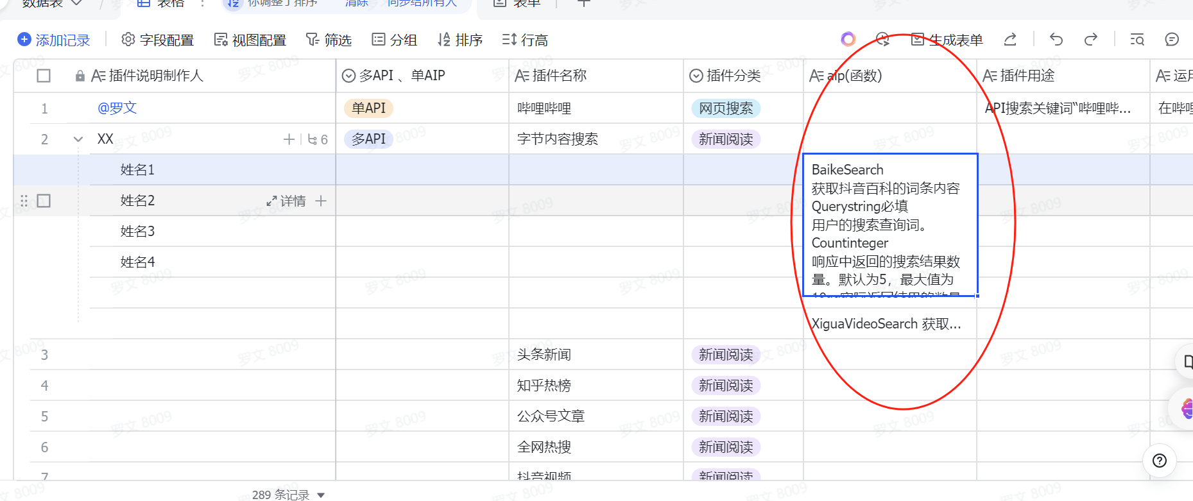Viewport: 1193px width, 501px height.
Task: Open the 筛选 filter tool
Action: click(329, 40)
